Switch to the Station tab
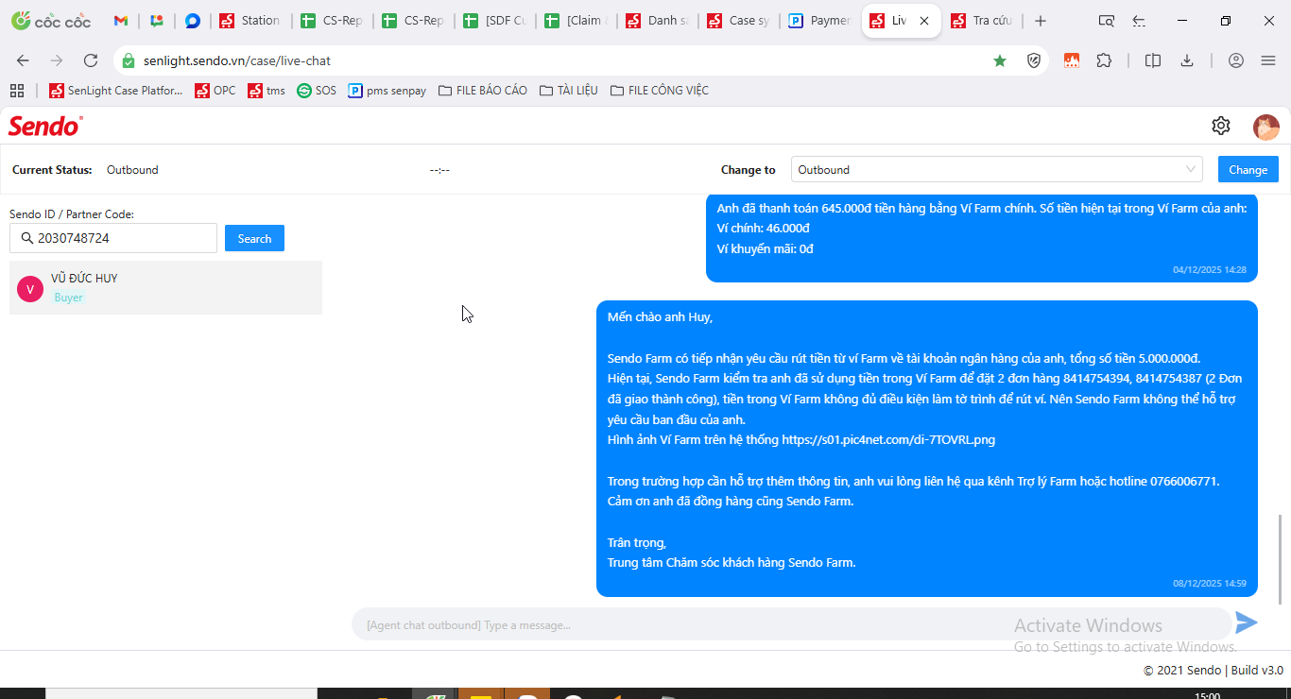 pyautogui.click(x=250, y=21)
